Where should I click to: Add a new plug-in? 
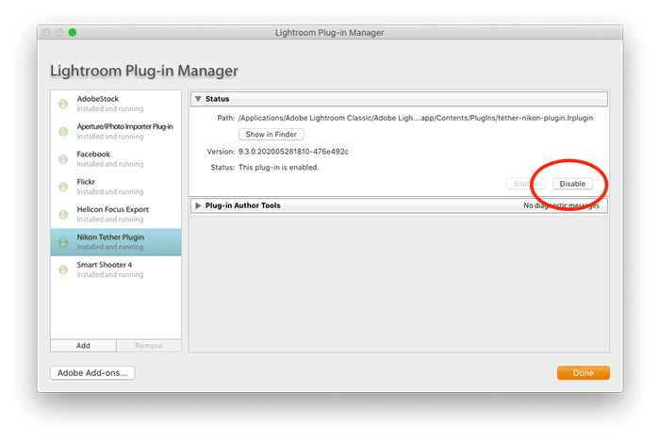83,346
